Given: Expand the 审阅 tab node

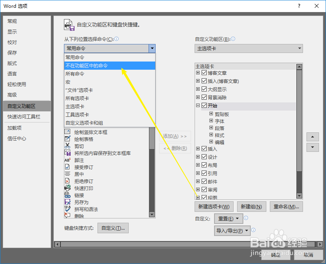Looking at the screenshot, I should (198, 190).
